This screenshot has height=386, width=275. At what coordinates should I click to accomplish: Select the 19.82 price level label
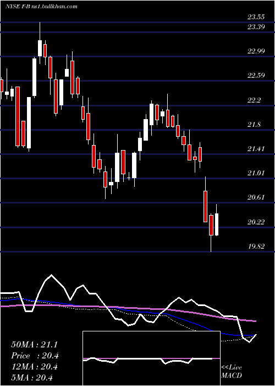[256, 246]
